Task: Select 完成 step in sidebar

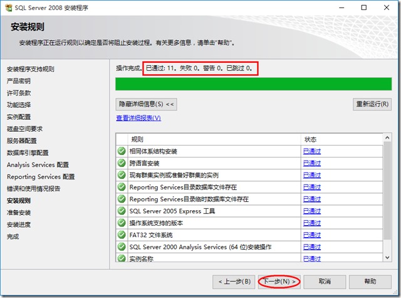Action: (x=13, y=237)
